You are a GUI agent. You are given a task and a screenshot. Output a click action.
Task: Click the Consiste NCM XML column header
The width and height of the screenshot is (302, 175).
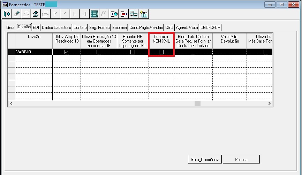(161, 41)
